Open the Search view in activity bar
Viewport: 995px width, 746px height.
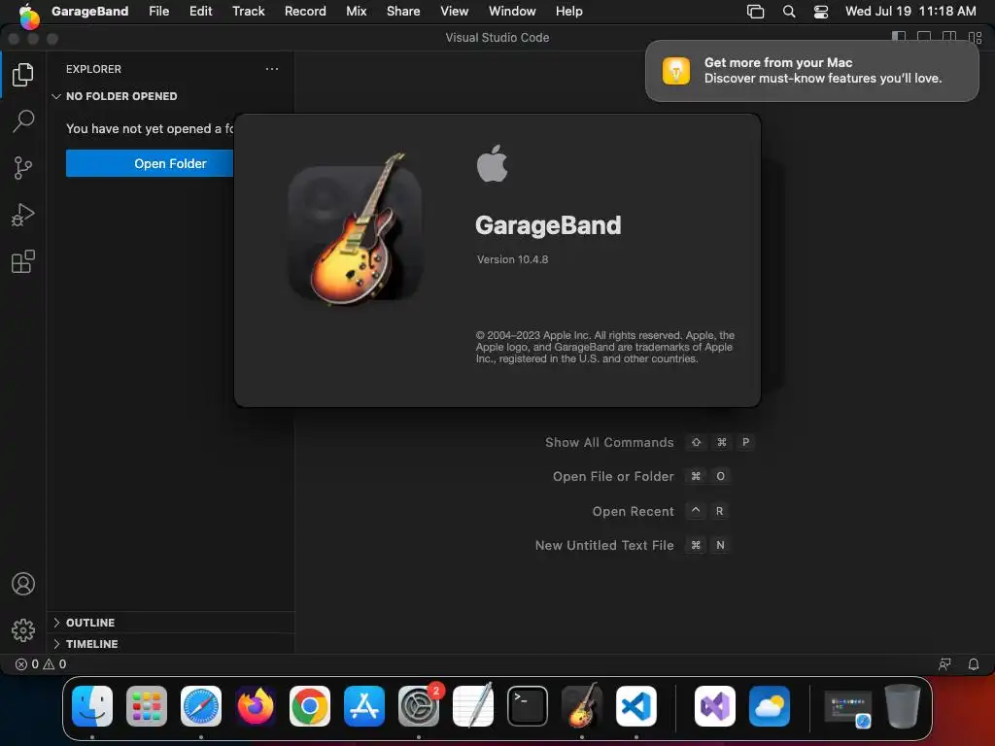tap(23, 120)
